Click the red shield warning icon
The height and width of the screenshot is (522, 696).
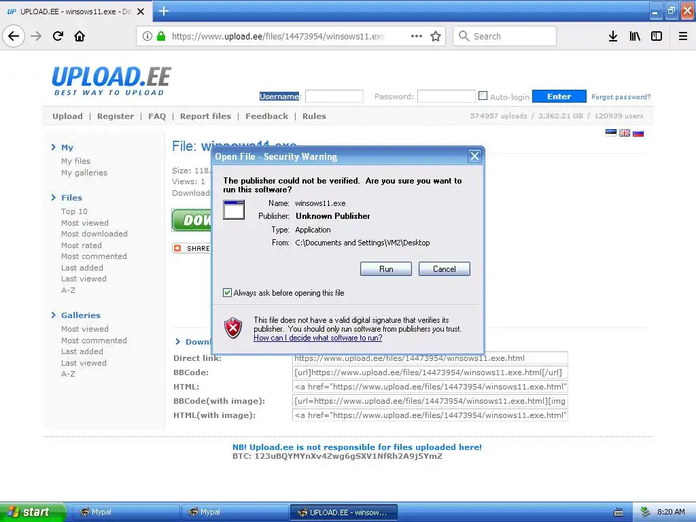233,328
